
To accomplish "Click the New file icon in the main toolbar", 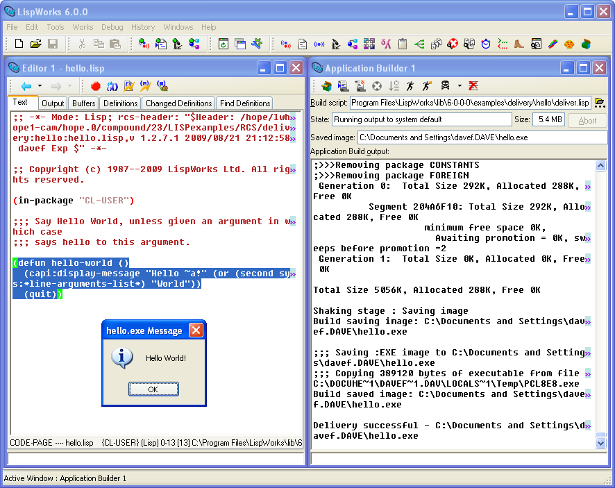I will click(19, 44).
